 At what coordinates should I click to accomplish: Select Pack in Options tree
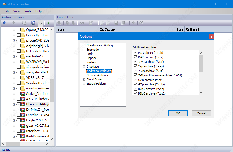click(90, 54)
